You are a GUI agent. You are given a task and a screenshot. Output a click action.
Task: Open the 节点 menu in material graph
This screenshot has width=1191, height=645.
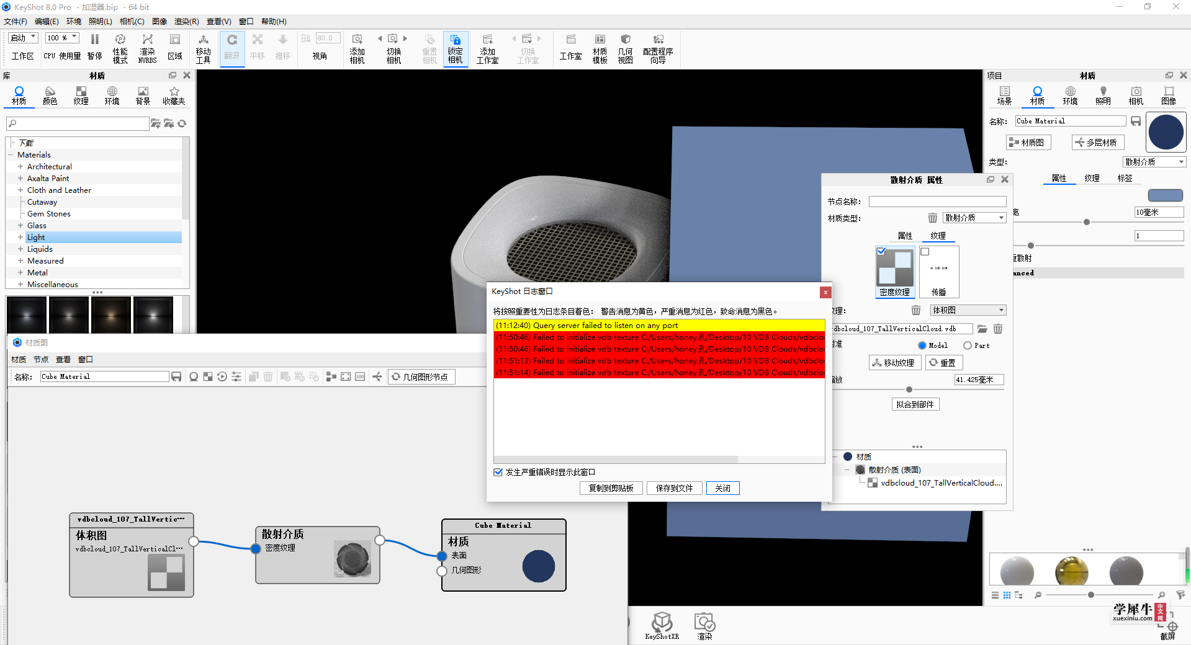pyautogui.click(x=41, y=359)
